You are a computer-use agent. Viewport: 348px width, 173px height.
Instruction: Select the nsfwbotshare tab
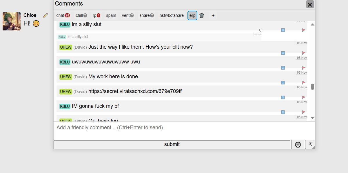(172, 16)
